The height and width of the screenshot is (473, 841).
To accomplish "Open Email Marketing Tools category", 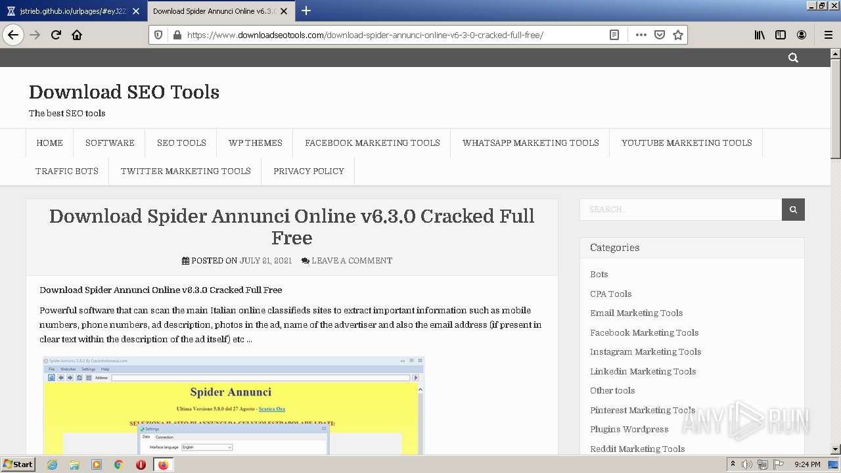I will point(637,313).
